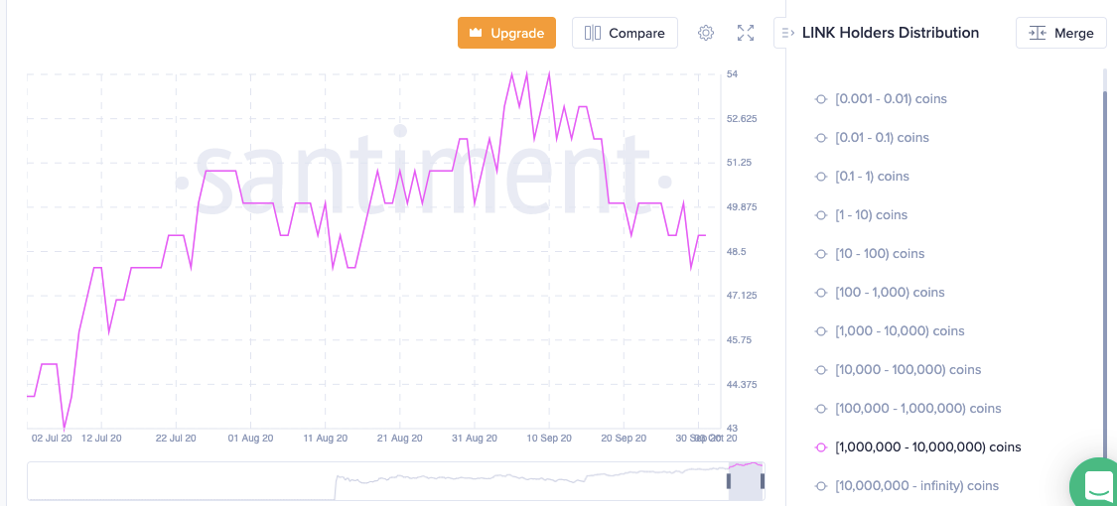Click the selected range area in the navigator
Viewport: 1117px width, 506px height.
[x=745, y=482]
